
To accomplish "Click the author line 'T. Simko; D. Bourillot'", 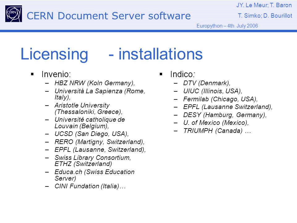I will point(265,15).
